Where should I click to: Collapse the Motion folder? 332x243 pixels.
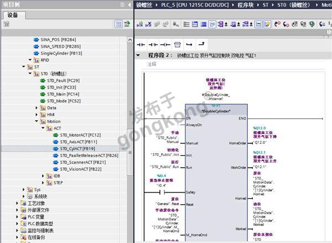(37, 121)
